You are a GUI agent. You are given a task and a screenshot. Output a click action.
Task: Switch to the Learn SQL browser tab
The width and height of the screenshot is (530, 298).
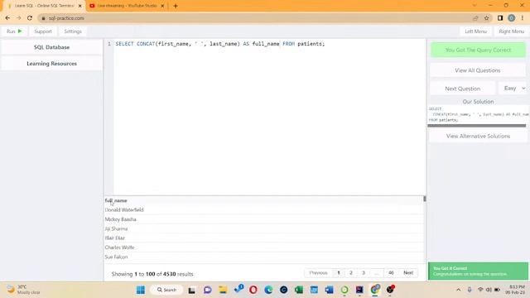pyautogui.click(x=43, y=6)
